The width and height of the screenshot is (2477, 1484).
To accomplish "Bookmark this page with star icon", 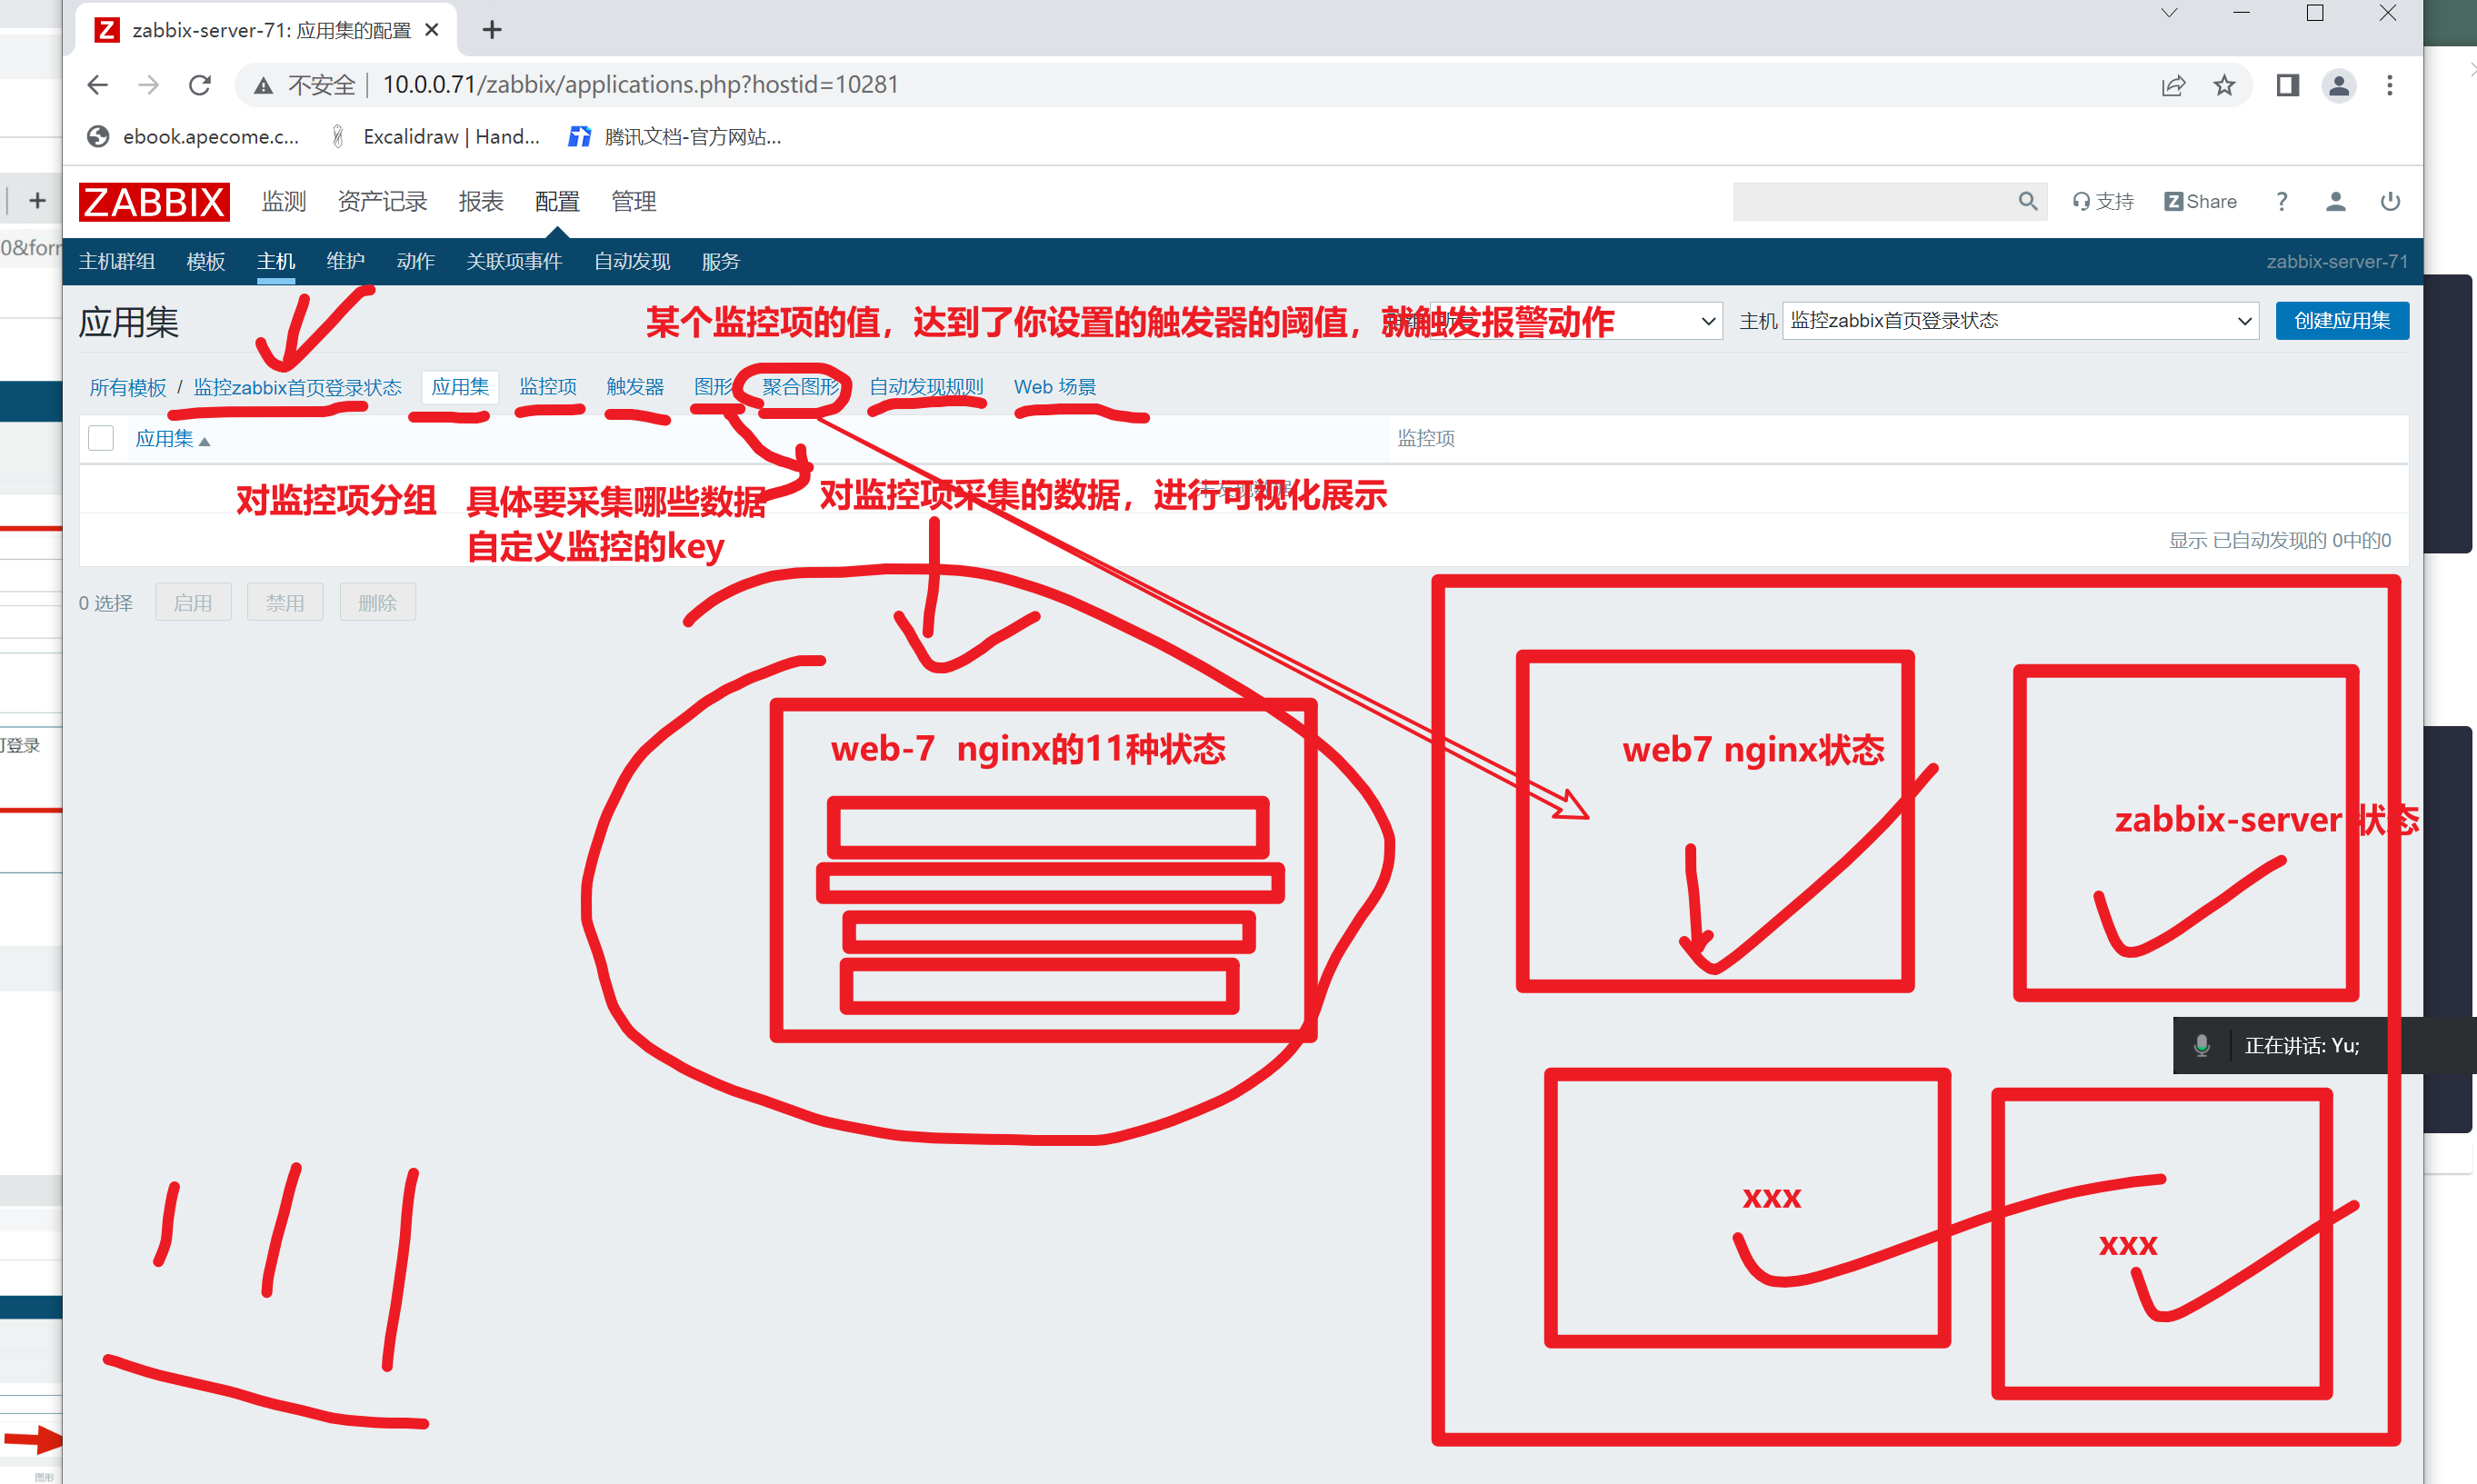I will point(2223,85).
